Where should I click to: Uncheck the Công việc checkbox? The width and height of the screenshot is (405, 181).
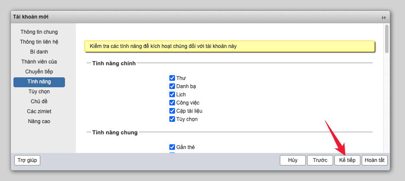172,103
